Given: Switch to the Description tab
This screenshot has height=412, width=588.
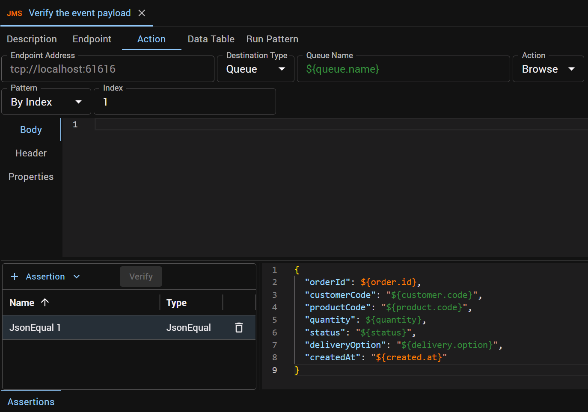Looking at the screenshot, I should coord(32,39).
